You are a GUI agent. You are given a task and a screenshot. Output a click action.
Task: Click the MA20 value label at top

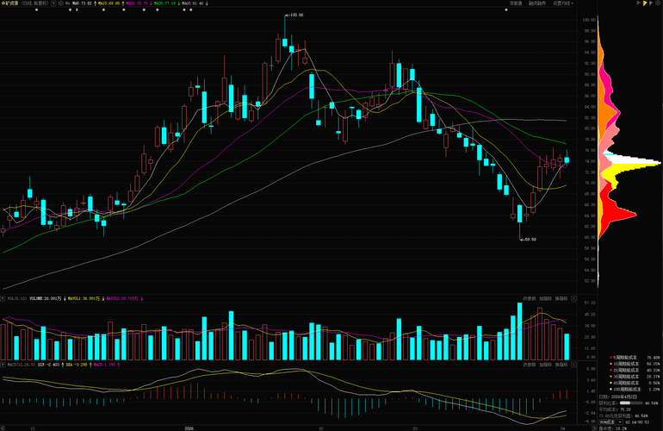pyautogui.click(x=138, y=3)
